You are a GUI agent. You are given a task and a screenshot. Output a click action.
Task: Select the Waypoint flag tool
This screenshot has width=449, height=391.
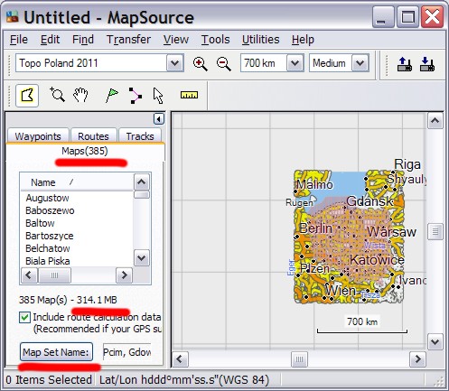coord(112,96)
